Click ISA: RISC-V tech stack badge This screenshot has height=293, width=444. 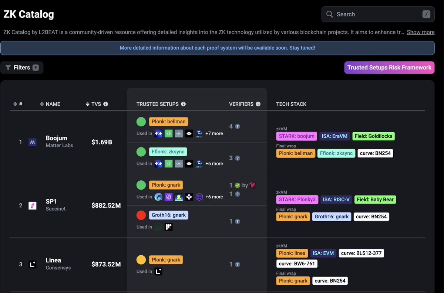[x=336, y=200]
